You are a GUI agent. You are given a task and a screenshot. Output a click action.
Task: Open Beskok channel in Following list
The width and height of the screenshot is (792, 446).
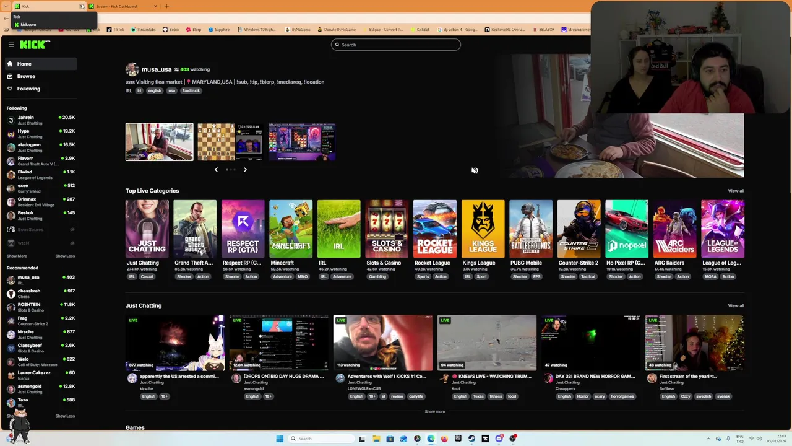pos(40,215)
